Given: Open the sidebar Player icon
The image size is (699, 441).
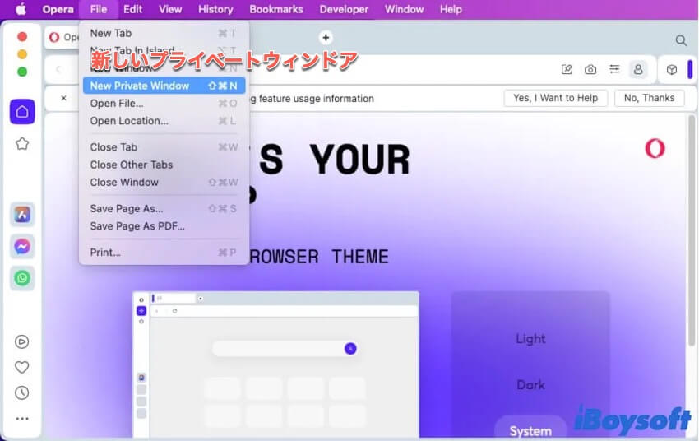Looking at the screenshot, I should tap(22, 341).
